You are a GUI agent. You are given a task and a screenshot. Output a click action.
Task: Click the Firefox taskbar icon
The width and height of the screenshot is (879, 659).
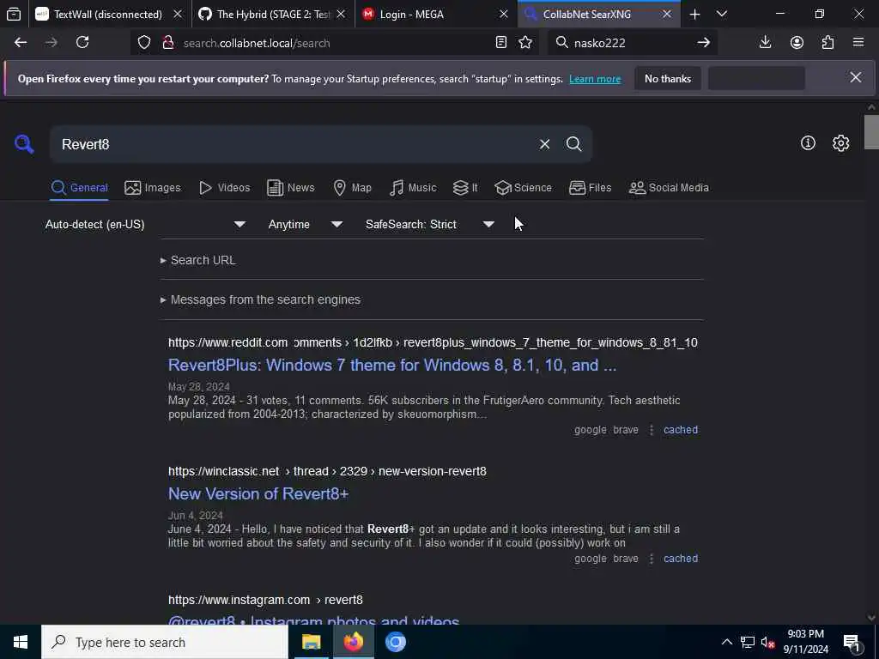[x=353, y=642]
